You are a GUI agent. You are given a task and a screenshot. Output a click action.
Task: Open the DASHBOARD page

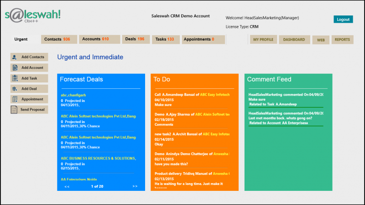(294, 40)
